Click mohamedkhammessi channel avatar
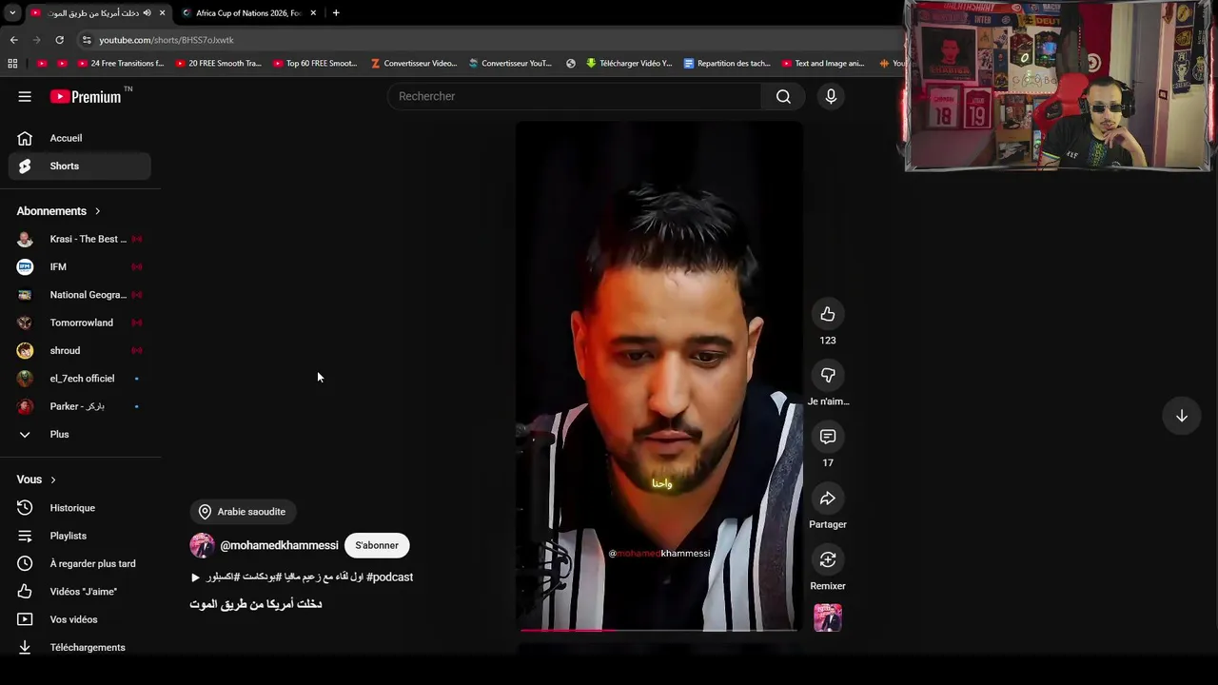Viewport: 1218px width, 685px height. point(202,545)
